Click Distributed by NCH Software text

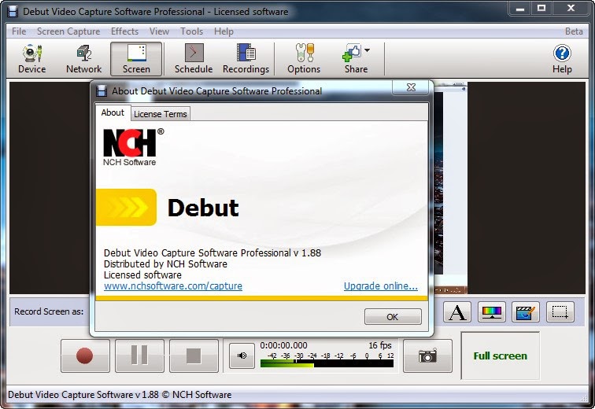pos(165,263)
